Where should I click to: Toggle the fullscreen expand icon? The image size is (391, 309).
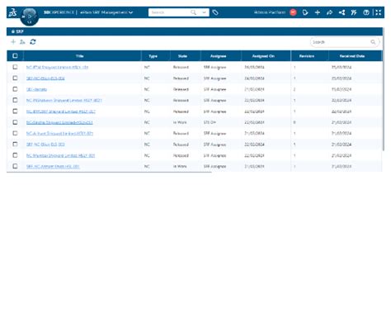coord(379,12)
